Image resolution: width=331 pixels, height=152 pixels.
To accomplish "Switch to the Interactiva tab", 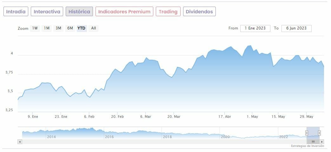I will (x=47, y=12).
